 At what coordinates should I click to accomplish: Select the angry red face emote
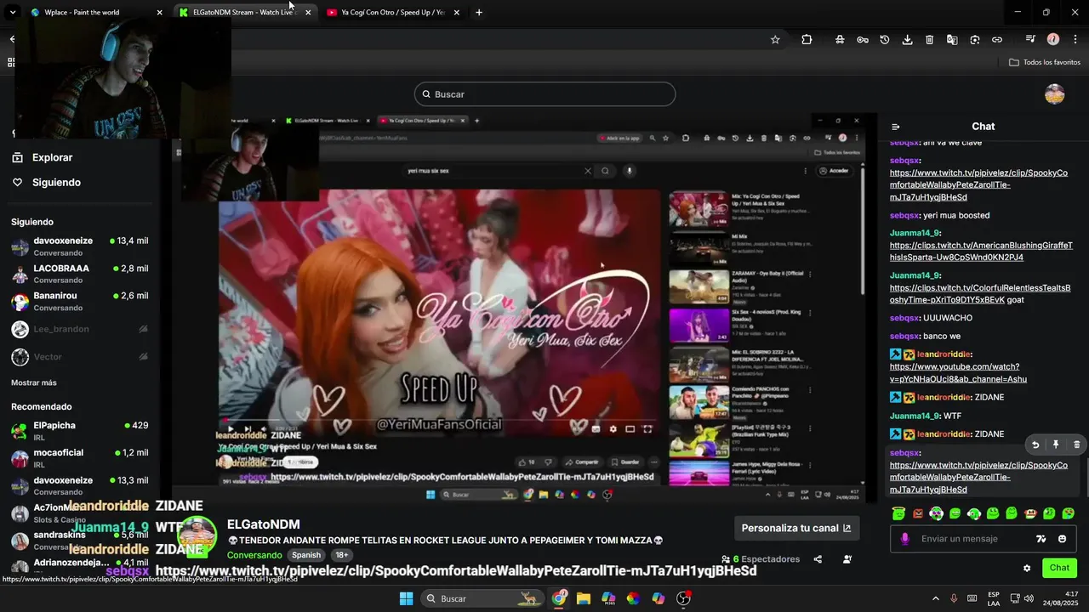click(918, 513)
